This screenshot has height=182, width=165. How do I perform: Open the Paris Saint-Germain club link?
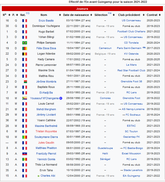tap(129, 48)
